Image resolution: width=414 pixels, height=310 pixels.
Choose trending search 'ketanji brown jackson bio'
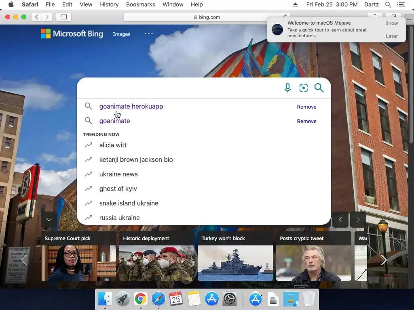(x=204, y=159)
